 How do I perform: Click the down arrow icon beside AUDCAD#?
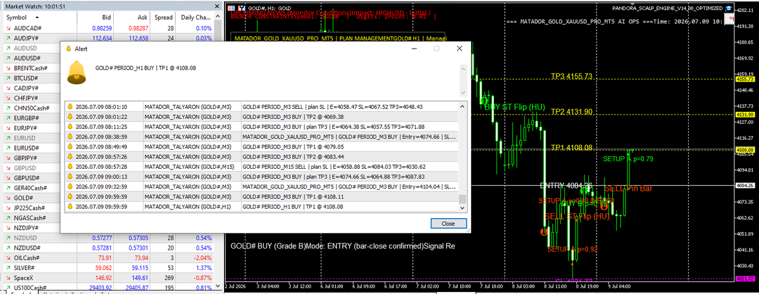point(7,28)
